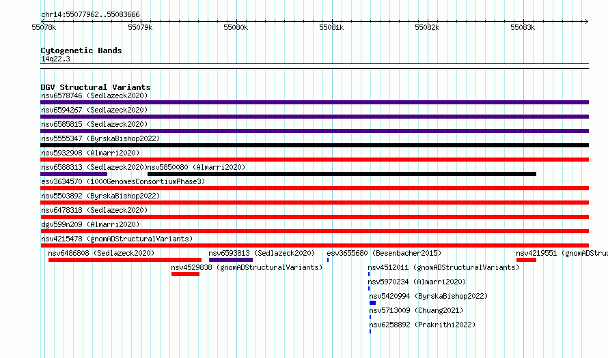Select the red bar under dgv599n209
The image size is (608, 358).
(x=314, y=231)
